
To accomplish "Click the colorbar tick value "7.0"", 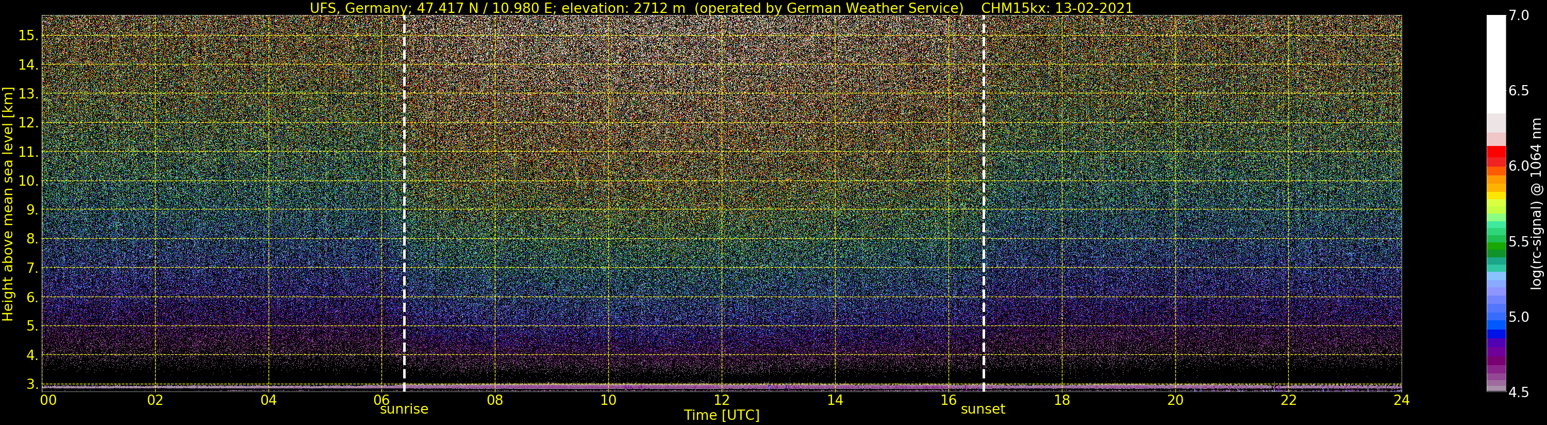I will click(1519, 15).
